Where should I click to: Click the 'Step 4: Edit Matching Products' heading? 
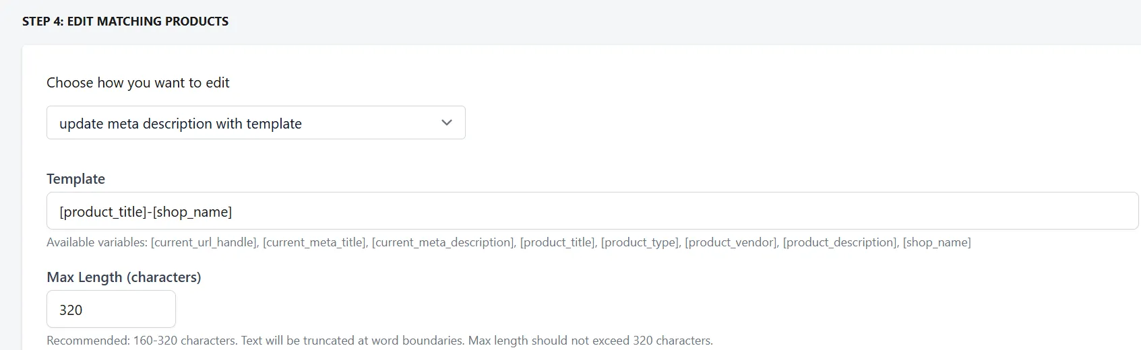(x=125, y=21)
